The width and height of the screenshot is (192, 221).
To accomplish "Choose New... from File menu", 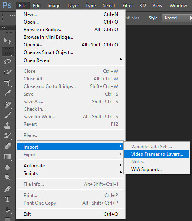I will pyautogui.click(x=70, y=14).
